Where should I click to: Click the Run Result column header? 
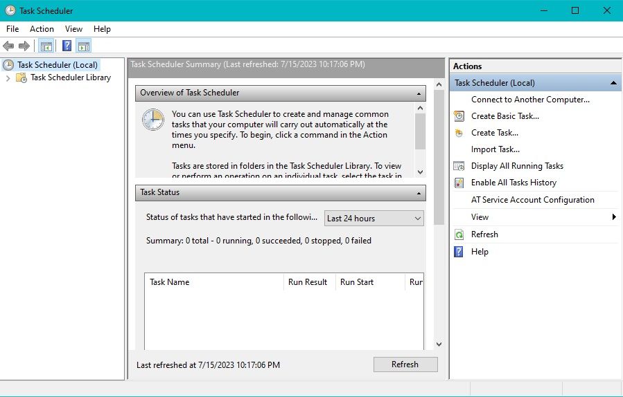coord(310,282)
